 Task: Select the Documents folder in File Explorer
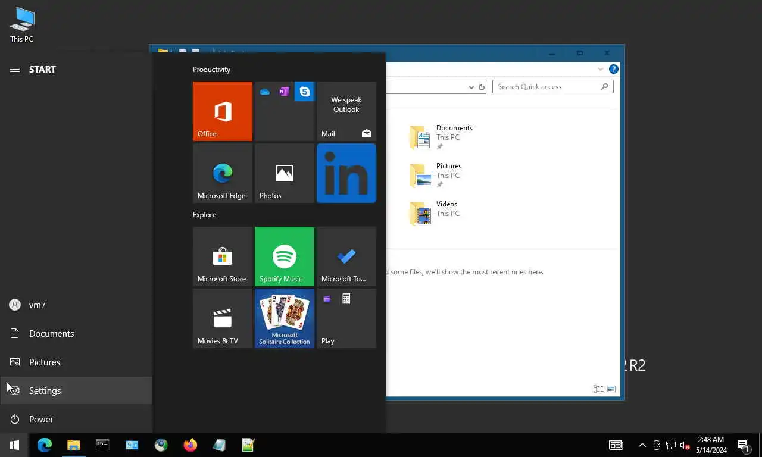[x=442, y=137]
